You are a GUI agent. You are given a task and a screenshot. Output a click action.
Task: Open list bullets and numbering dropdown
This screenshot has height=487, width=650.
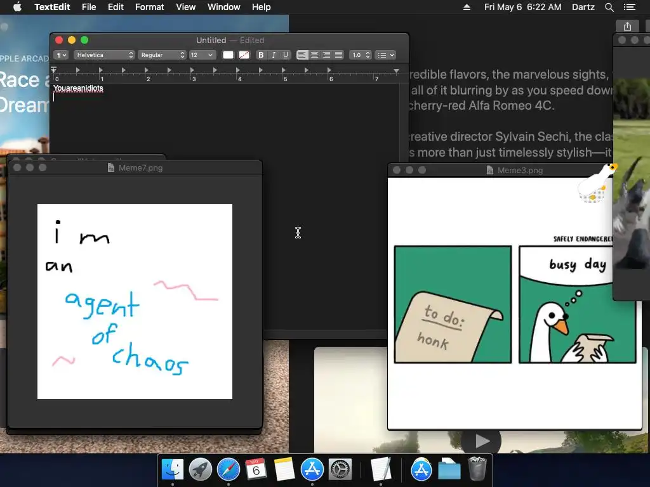385,55
